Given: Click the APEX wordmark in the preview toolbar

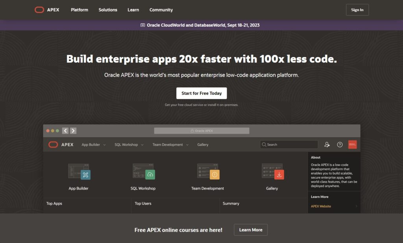Looking at the screenshot, I should pos(67,145).
